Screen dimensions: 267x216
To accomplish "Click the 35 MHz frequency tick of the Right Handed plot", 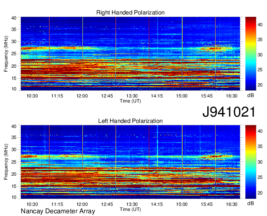I will click(x=14, y=29).
